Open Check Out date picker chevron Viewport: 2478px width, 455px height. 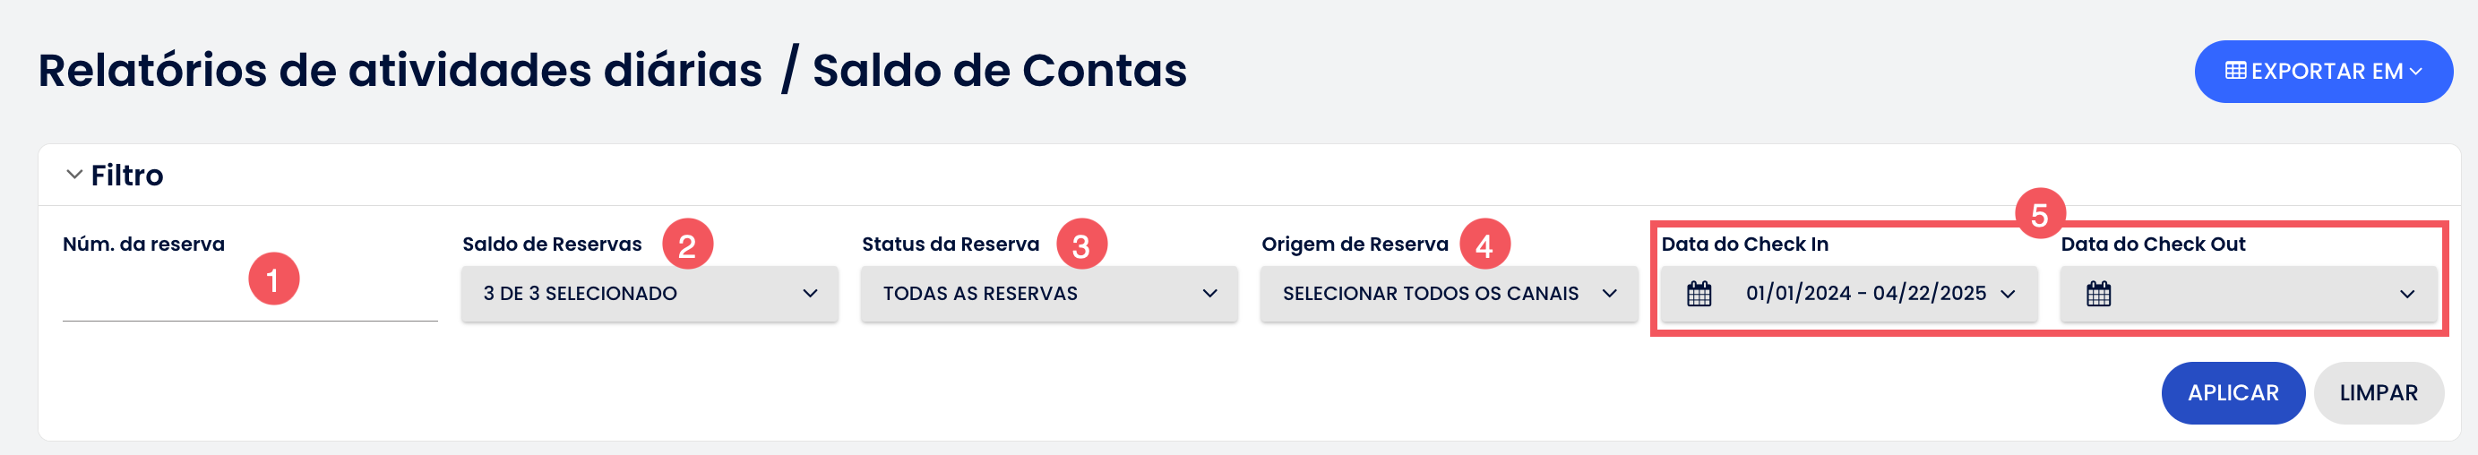pyautogui.click(x=2407, y=294)
